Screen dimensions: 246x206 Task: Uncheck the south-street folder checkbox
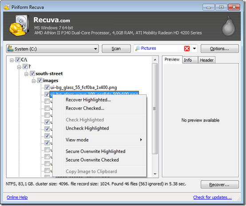(x=32, y=73)
